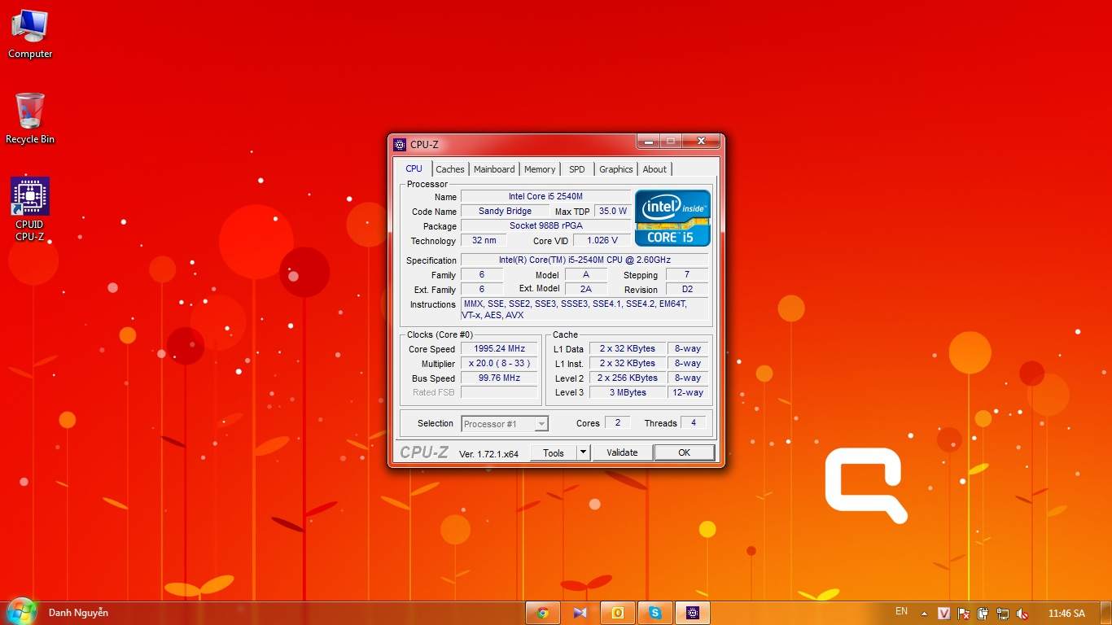Show hidden system tray icons
The width and height of the screenshot is (1112, 625).
(924, 614)
